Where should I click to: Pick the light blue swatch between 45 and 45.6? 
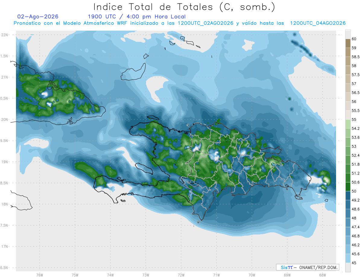click(x=348, y=258)
